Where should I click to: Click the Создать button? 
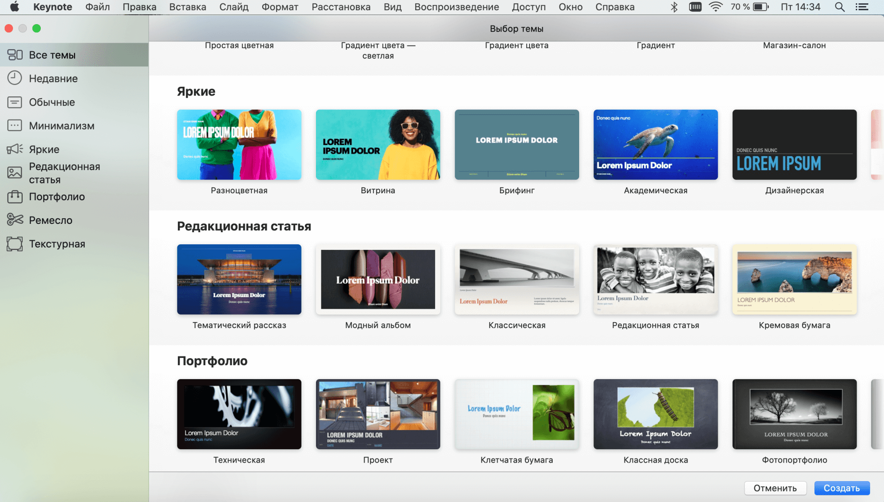[x=841, y=488]
